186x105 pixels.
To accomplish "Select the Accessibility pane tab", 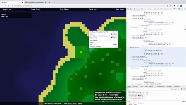I will [x=177, y=87].
